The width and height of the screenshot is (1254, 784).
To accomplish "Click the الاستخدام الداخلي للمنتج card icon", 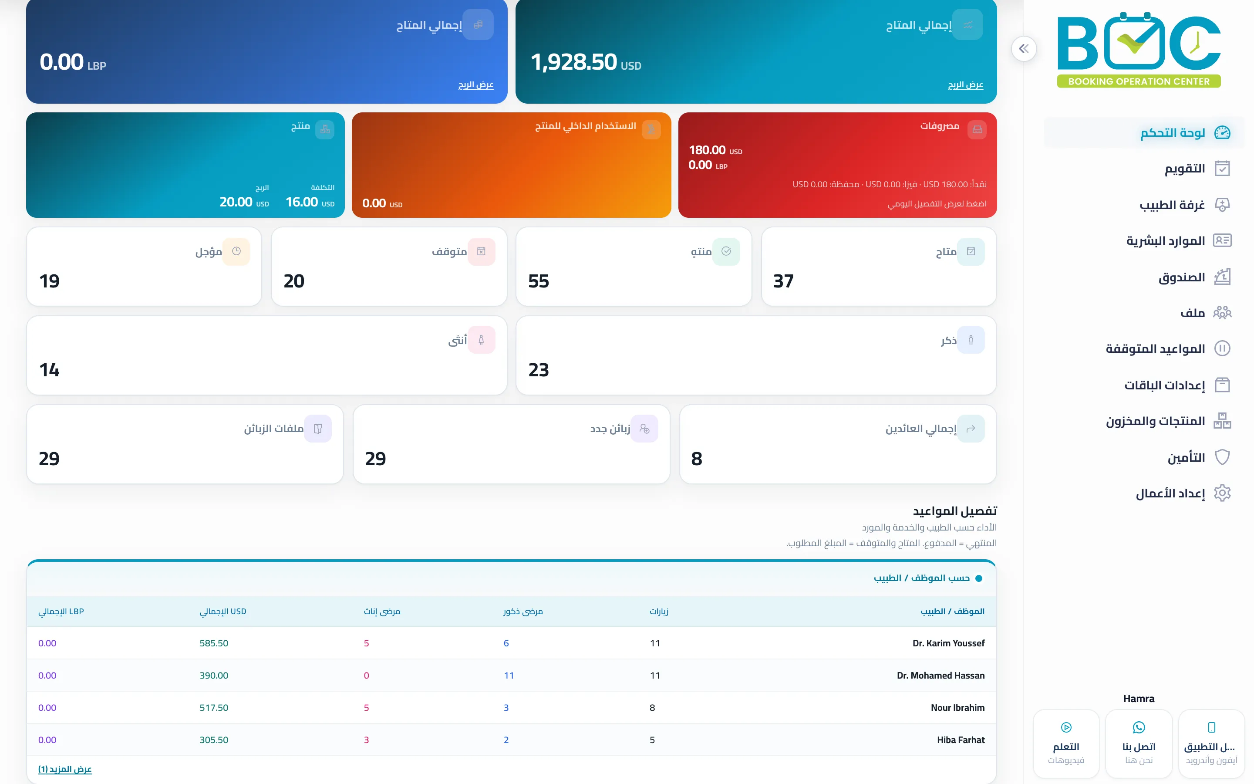I will (x=651, y=130).
